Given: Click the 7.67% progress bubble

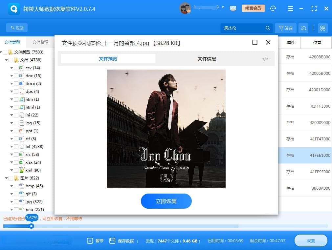Looking at the screenshot, I should [x=32, y=218].
